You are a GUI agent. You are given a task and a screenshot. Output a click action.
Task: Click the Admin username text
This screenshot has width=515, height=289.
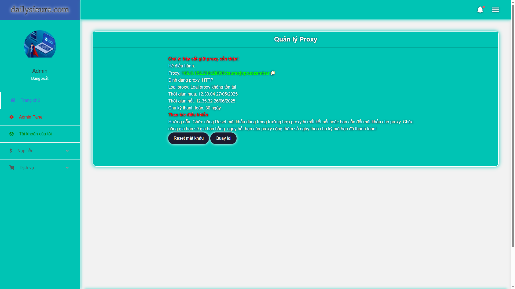click(x=40, y=71)
